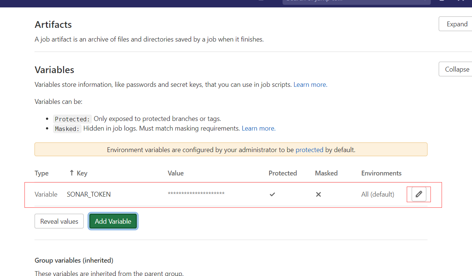Click the Environments column header
This screenshot has width=472, height=276.
[381, 173]
